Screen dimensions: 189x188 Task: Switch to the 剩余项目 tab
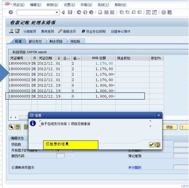[x=56, y=41]
